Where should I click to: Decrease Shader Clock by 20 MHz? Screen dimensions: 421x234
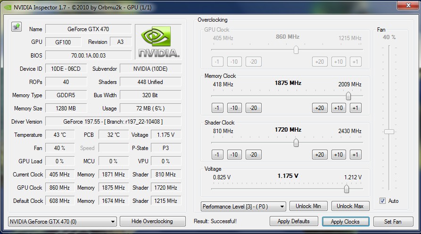254,155
